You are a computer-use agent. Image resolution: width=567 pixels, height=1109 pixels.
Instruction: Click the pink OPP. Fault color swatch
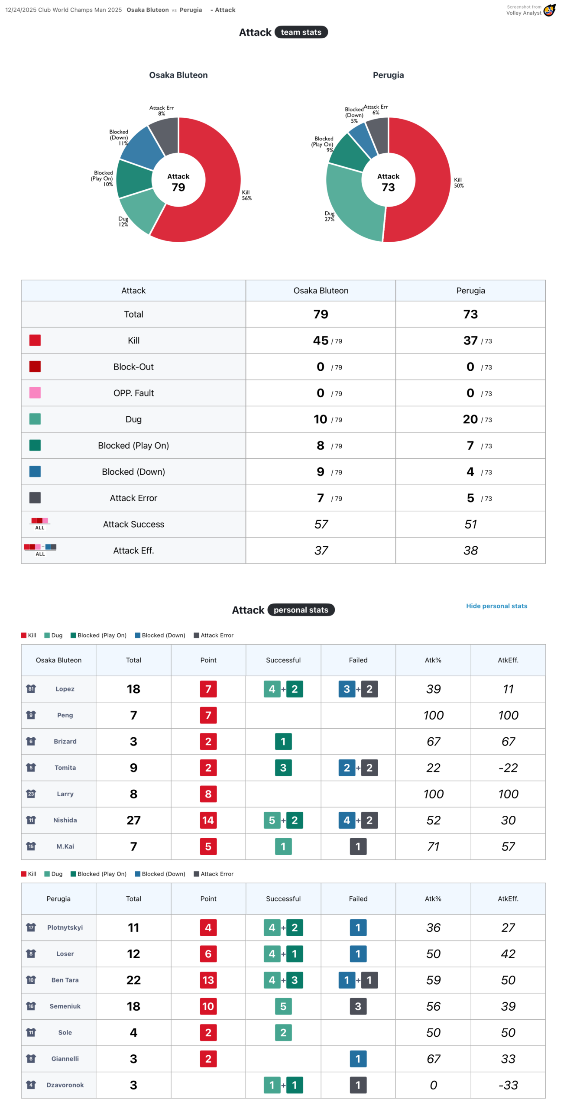click(x=35, y=392)
